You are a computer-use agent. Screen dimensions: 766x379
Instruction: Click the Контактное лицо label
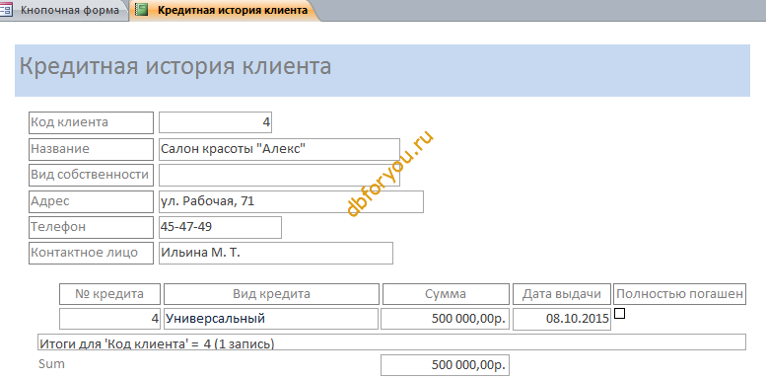click(91, 254)
